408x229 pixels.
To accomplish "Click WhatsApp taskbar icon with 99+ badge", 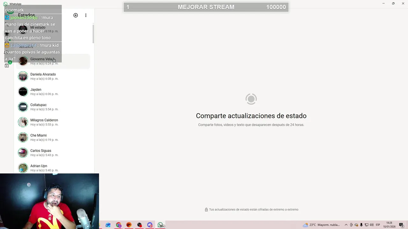I will click(160, 225).
